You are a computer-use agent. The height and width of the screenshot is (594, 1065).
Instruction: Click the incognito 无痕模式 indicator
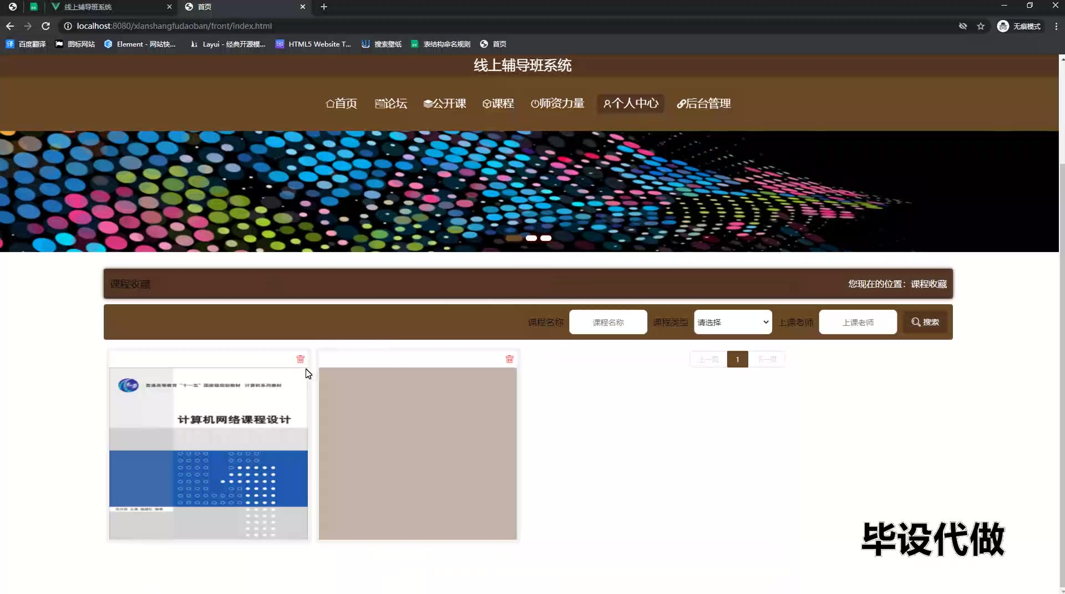[1019, 26]
